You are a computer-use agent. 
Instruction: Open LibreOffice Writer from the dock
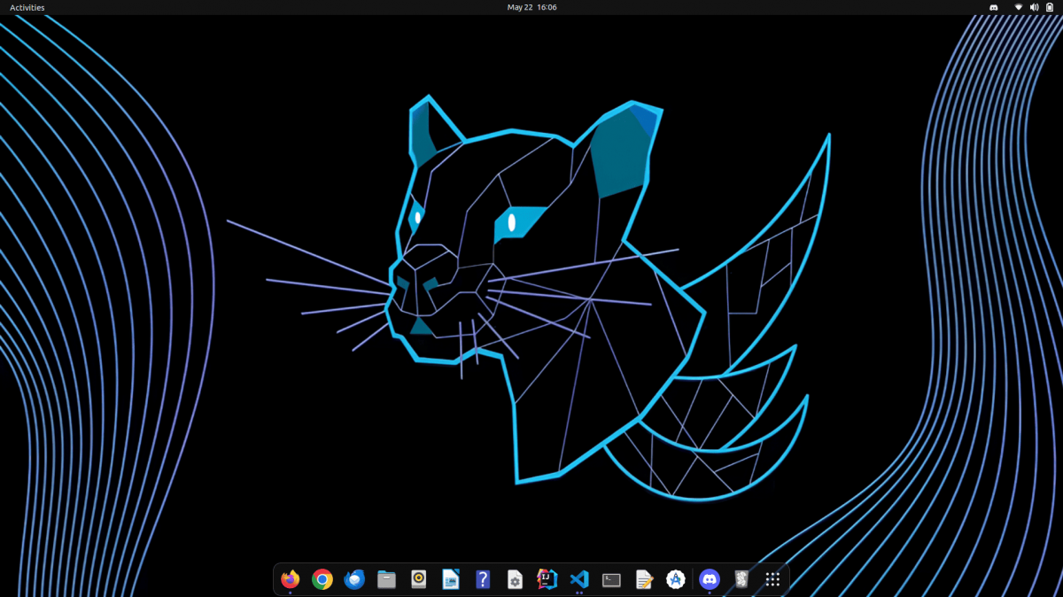click(x=451, y=579)
